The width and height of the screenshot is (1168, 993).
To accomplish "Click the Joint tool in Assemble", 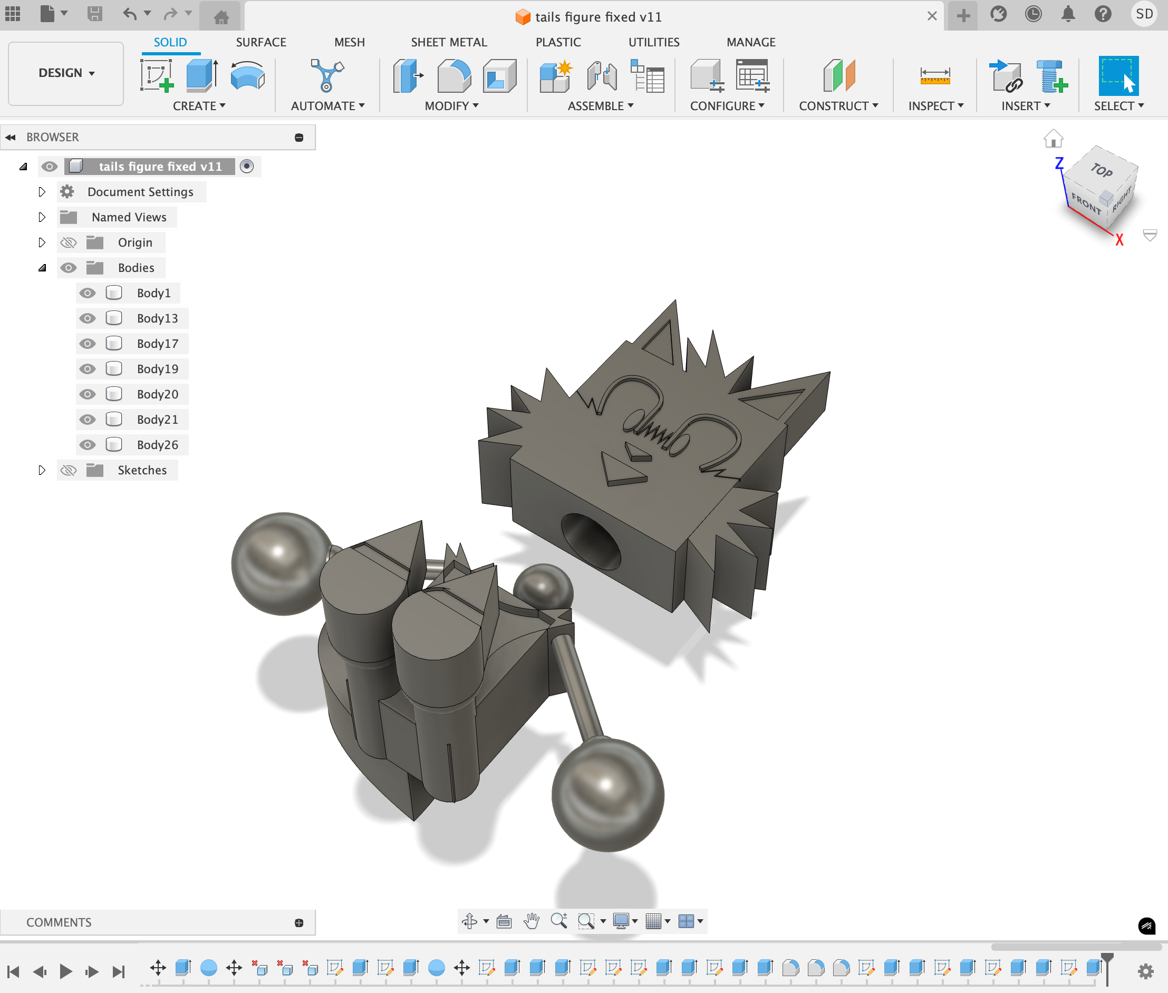I will 602,75.
